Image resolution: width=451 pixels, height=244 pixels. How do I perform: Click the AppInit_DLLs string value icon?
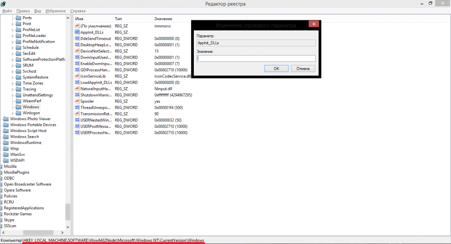77,32
